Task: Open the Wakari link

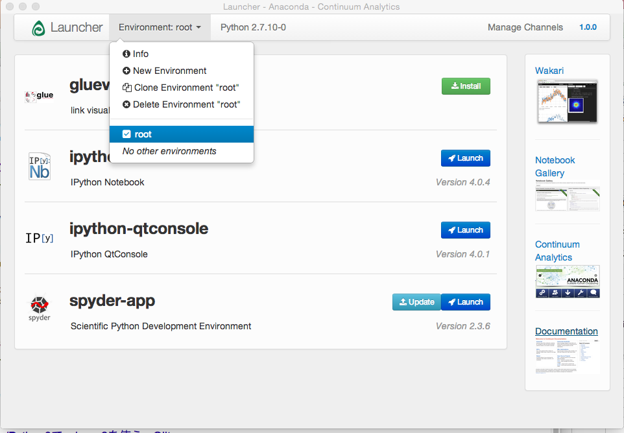Action: coord(549,71)
